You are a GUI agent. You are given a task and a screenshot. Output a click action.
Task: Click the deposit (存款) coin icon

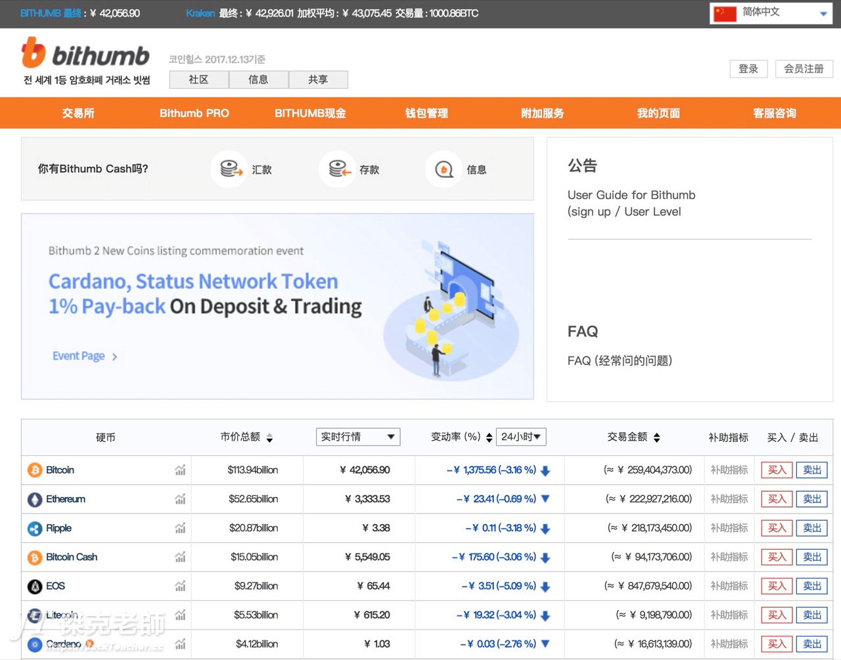tap(337, 169)
